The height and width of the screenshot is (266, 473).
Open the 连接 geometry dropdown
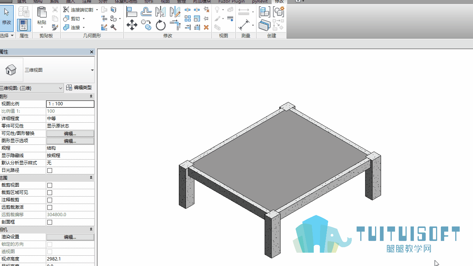[x=84, y=27]
